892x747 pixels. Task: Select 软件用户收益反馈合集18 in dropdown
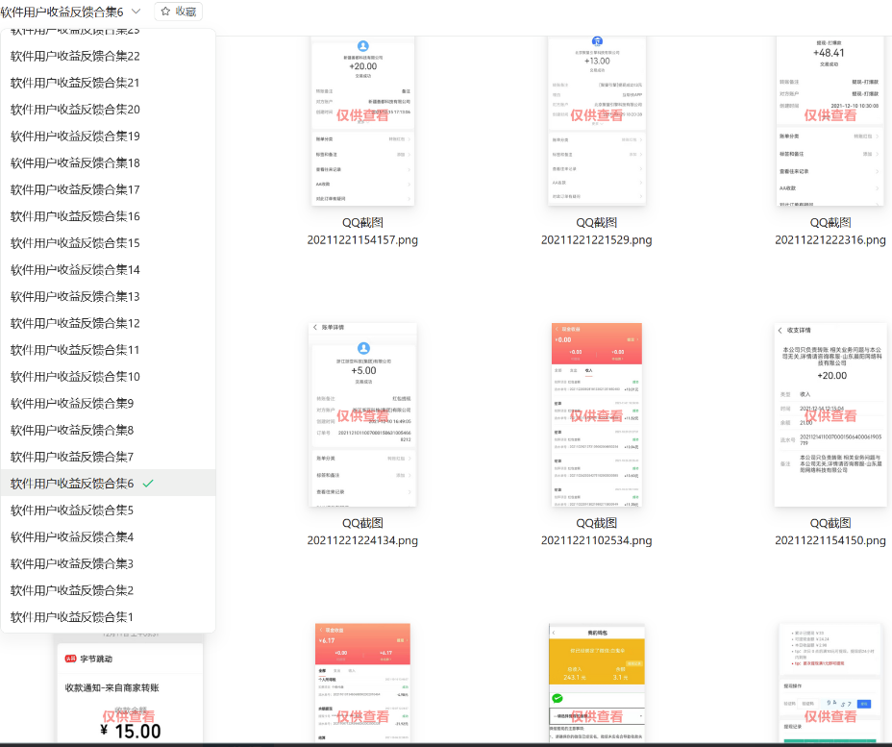[x=75, y=162]
